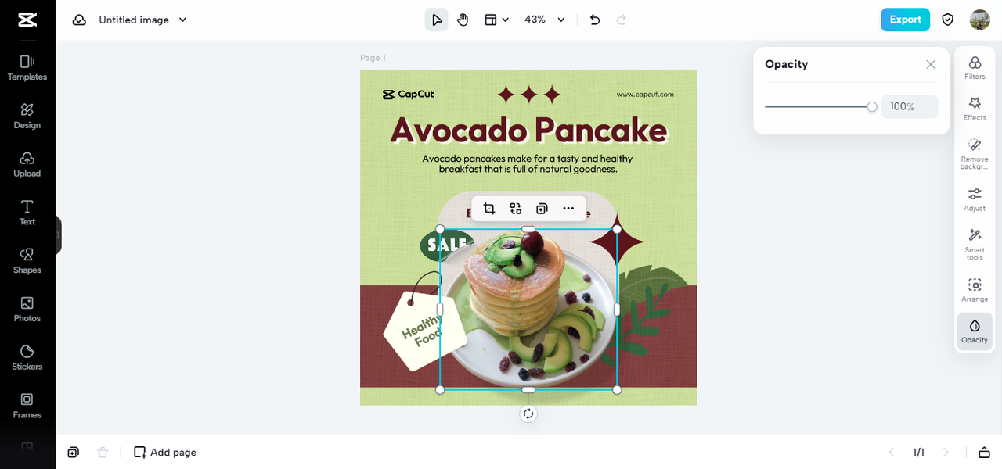
Task: Select the Remove background tool
Action: 975,153
